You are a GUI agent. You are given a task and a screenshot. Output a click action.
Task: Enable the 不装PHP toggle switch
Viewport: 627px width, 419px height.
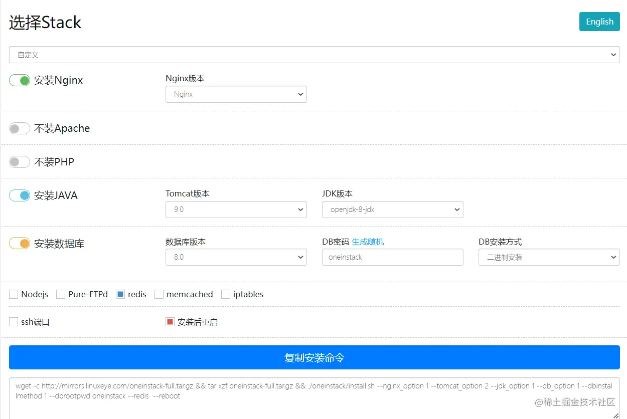click(x=20, y=162)
